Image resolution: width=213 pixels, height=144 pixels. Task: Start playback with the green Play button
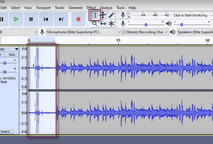(x=16, y=19)
